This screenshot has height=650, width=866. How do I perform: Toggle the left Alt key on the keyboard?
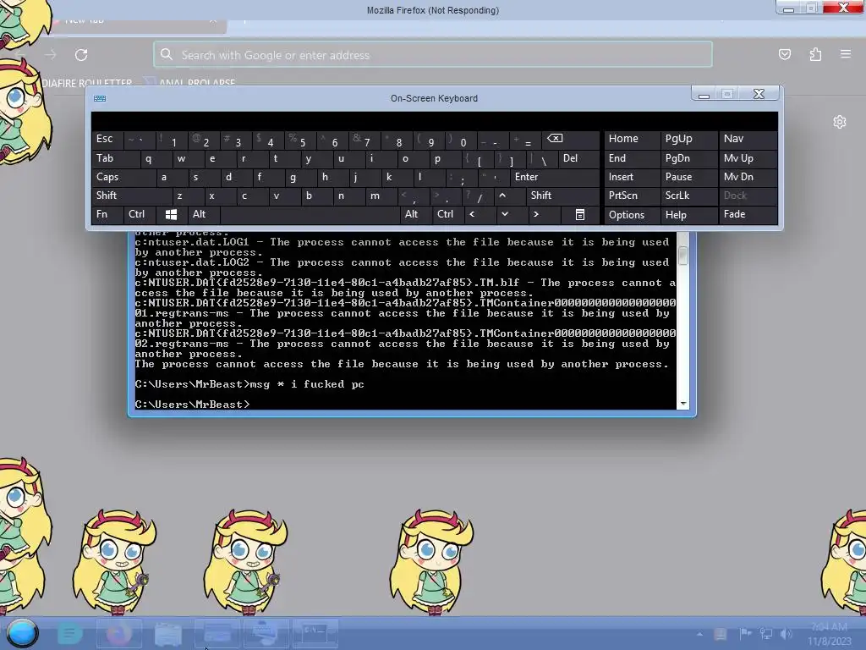point(203,214)
